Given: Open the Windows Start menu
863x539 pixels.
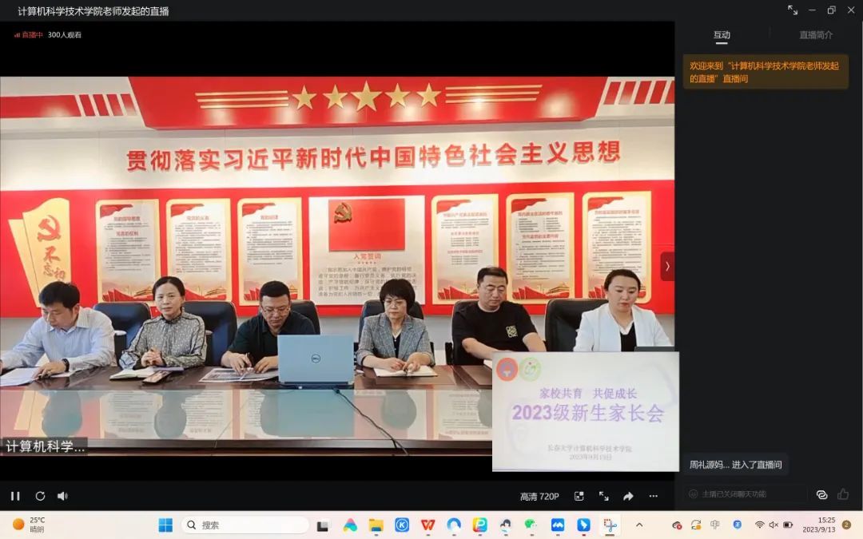Looking at the screenshot, I should [165, 525].
